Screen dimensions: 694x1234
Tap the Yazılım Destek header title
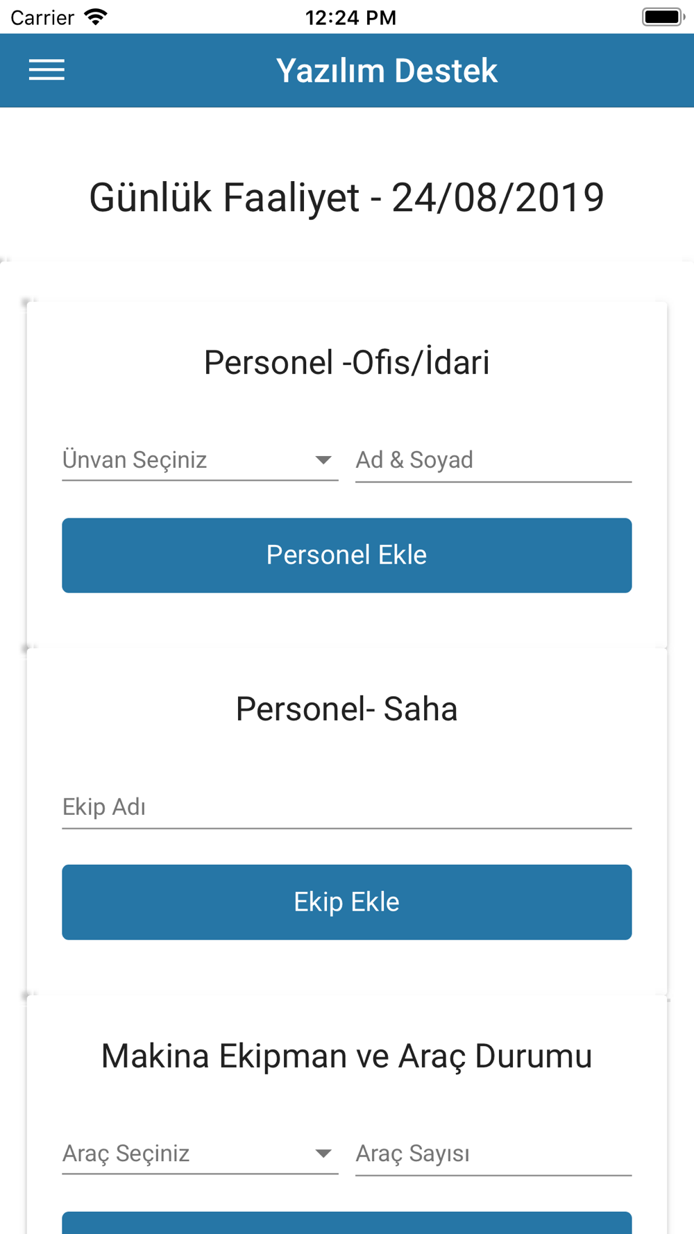pos(387,71)
